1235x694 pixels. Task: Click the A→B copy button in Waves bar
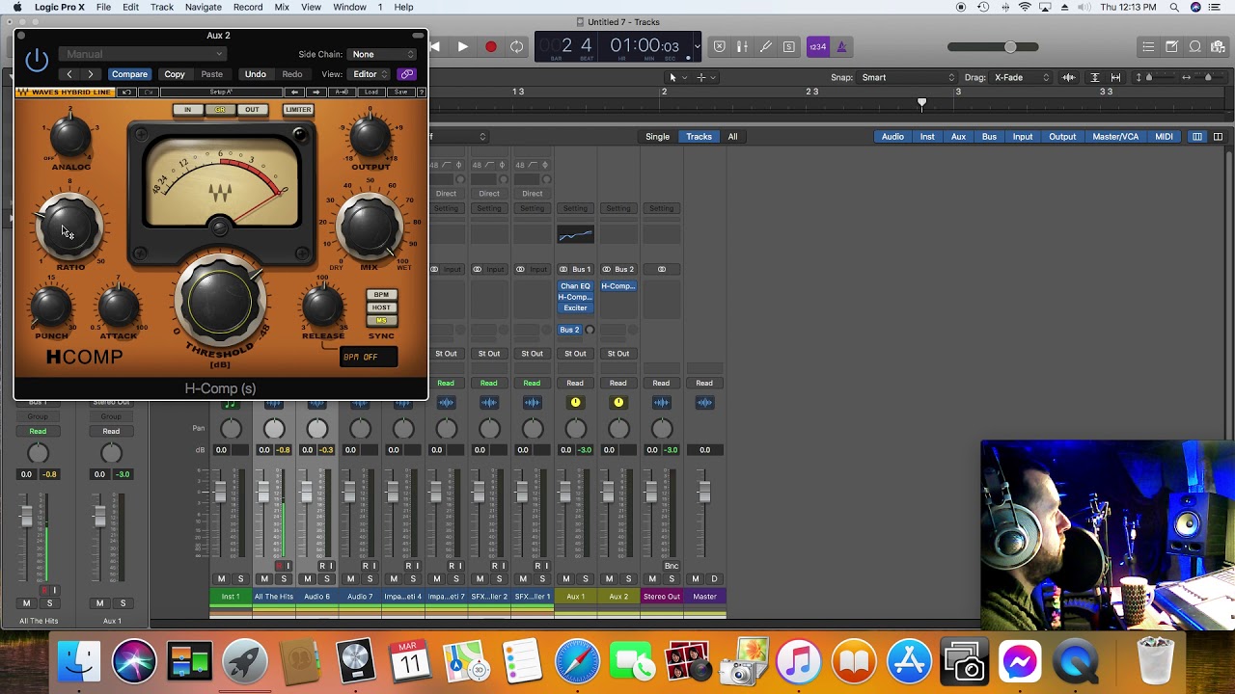(x=342, y=92)
